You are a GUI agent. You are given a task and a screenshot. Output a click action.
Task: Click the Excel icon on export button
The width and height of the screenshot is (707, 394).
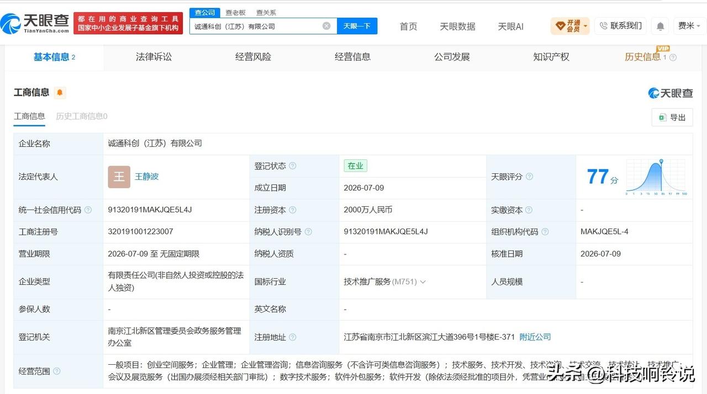662,118
